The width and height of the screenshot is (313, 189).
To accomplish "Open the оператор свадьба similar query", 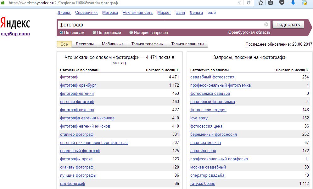I will tap(207, 175).
